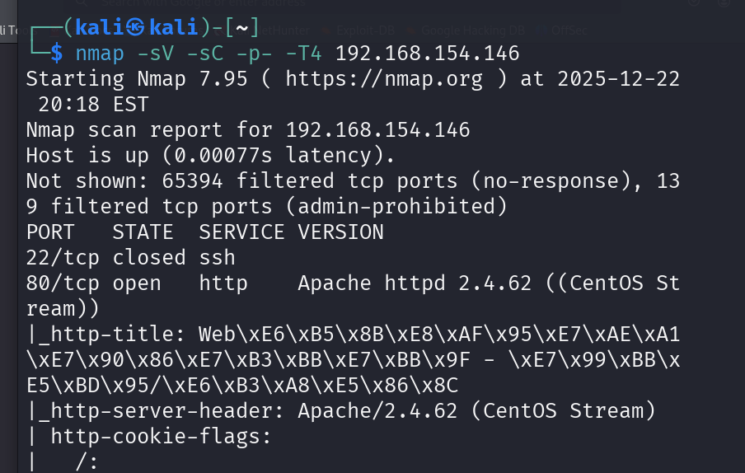Click the VERSION column header
The height and width of the screenshot is (473, 745).
pyautogui.click(x=341, y=232)
